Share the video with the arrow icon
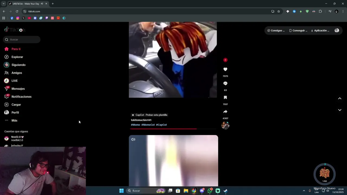 225,112
